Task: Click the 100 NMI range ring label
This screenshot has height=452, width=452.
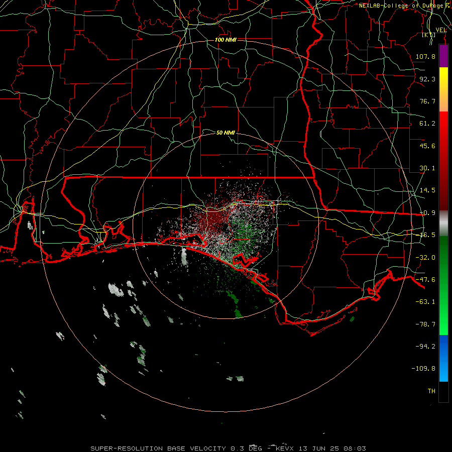Action: (x=225, y=40)
